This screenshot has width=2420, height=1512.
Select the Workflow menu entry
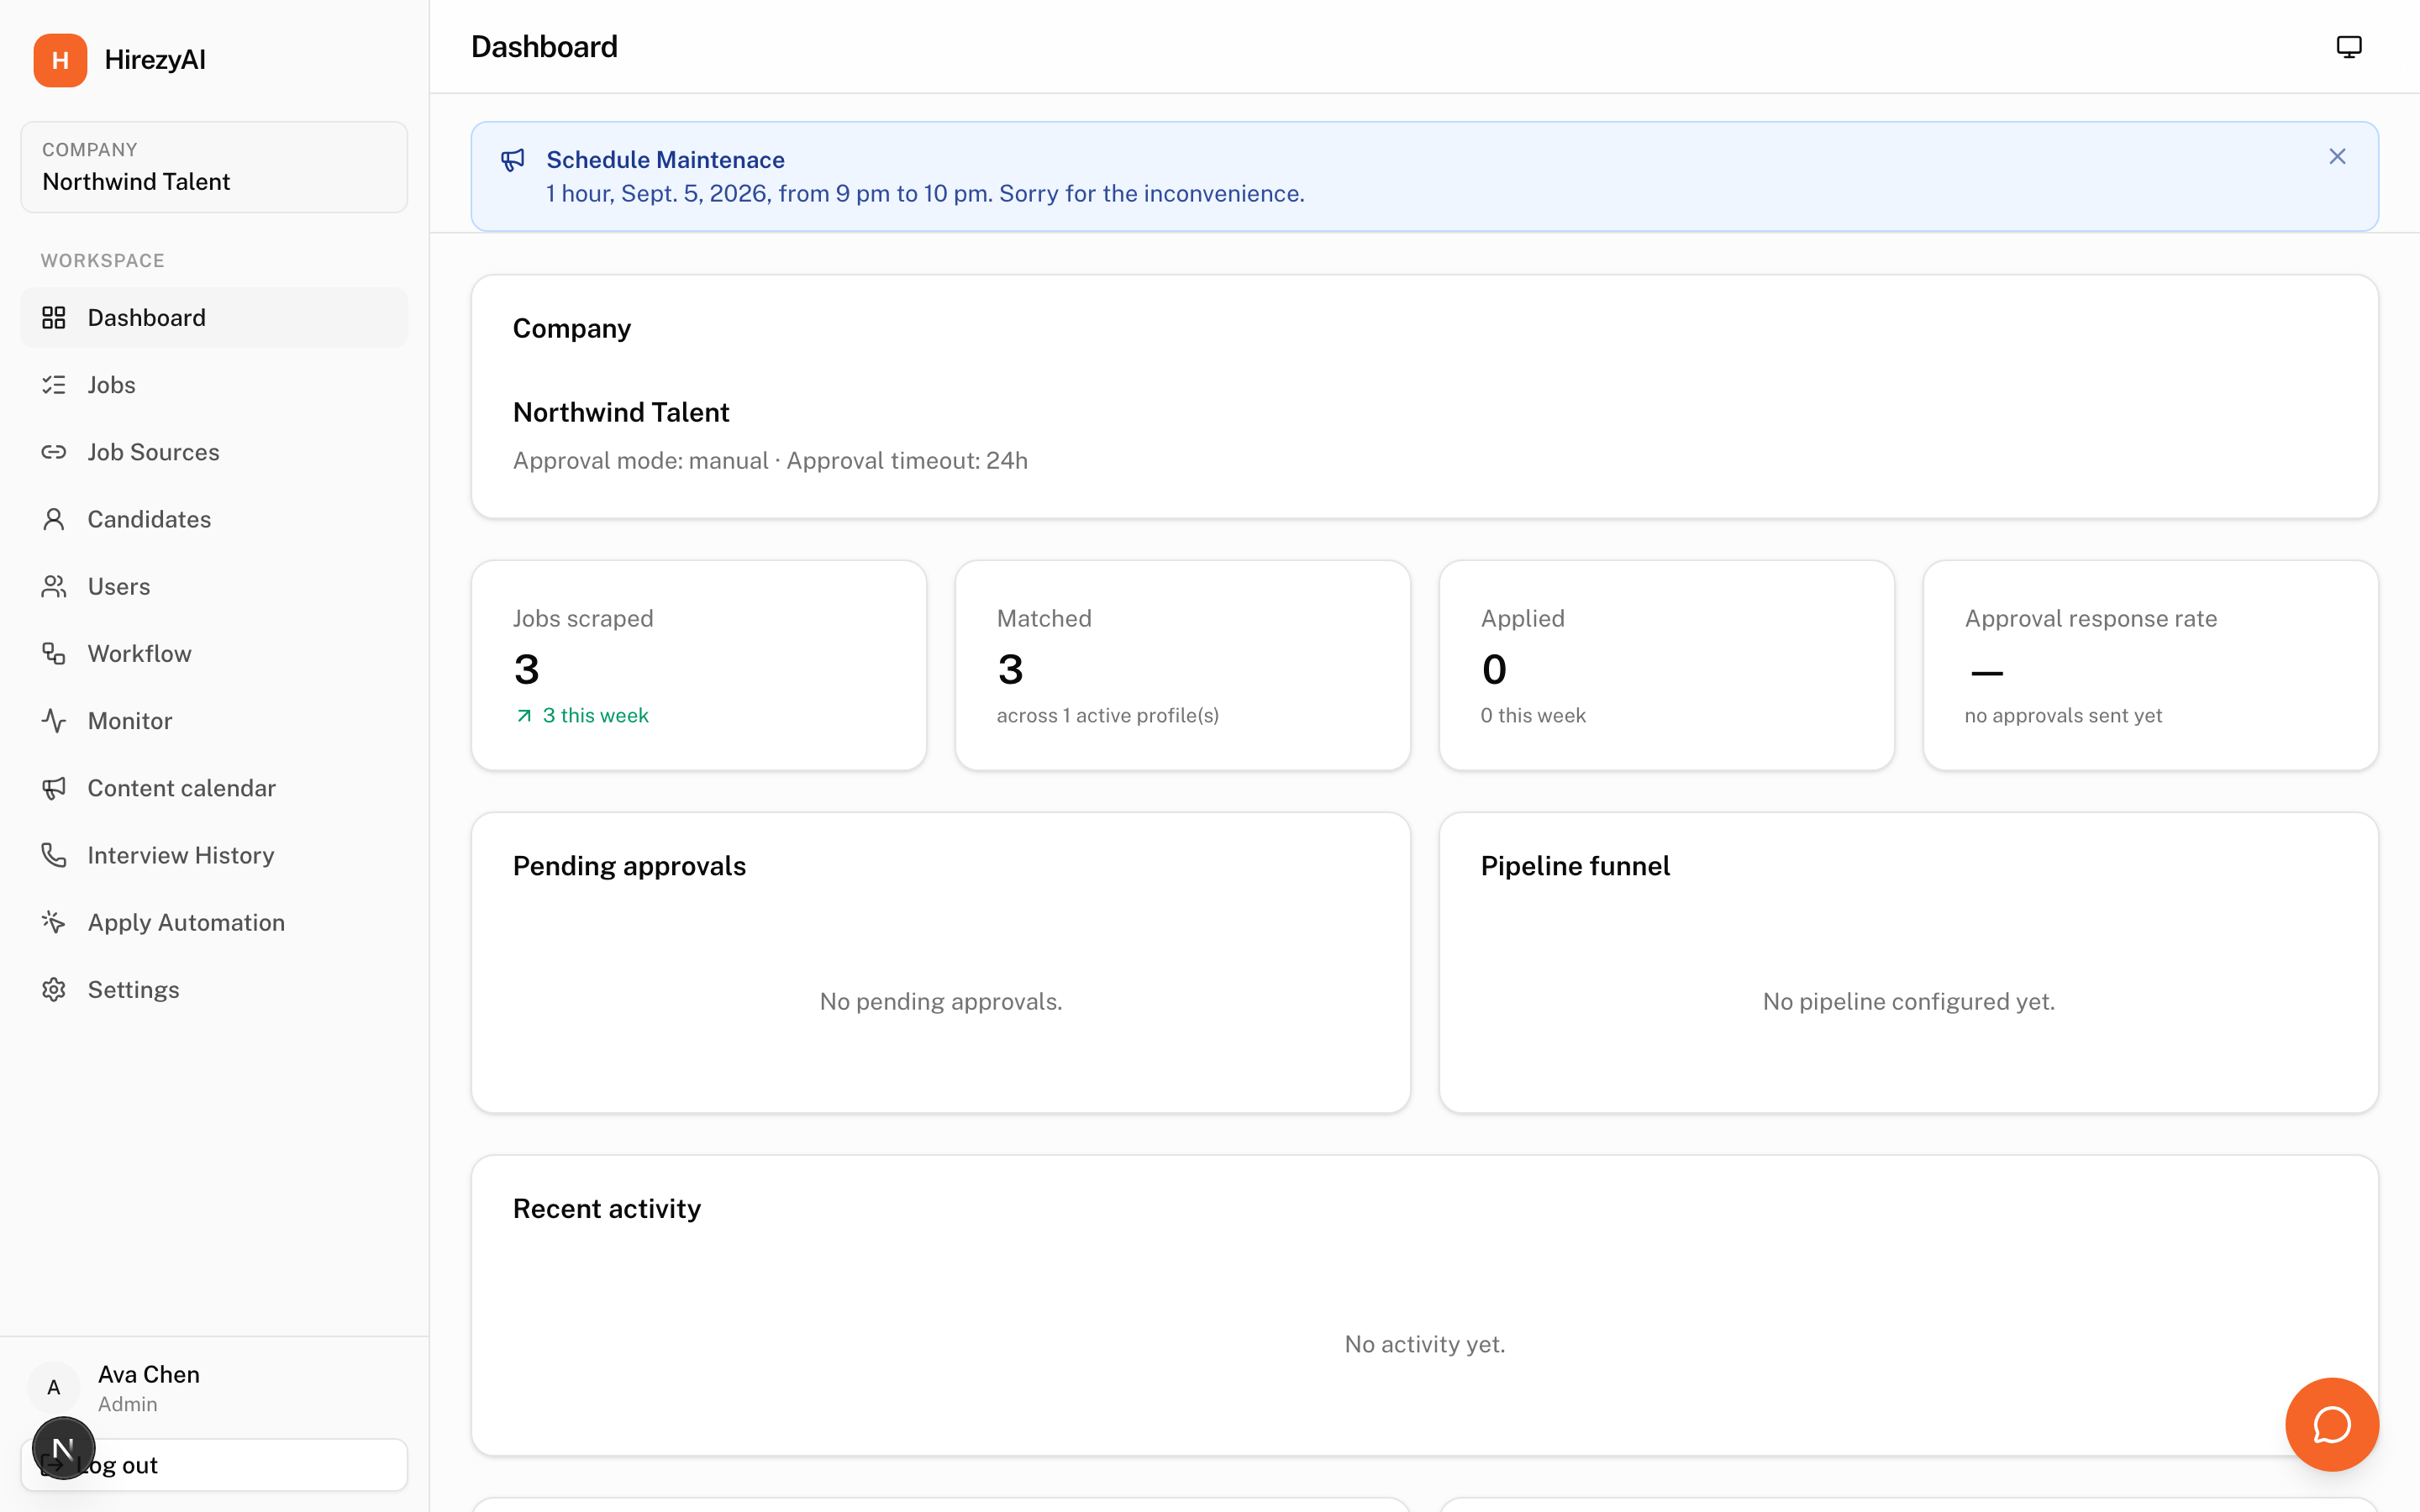(214, 654)
